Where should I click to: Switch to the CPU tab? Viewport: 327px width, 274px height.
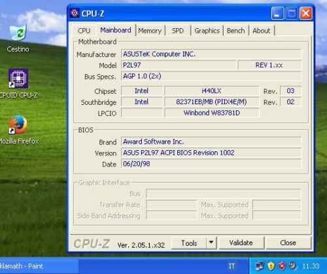(x=84, y=31)
